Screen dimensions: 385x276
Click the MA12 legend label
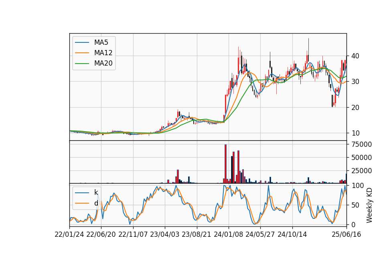click(103, 53)
